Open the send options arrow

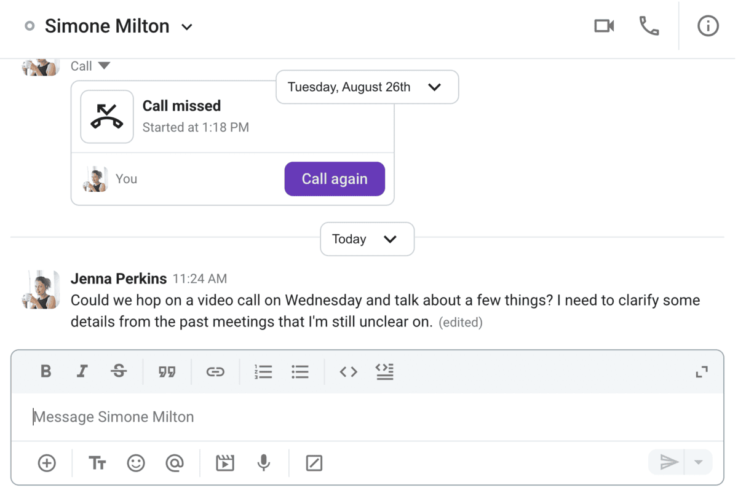(x=698, y=462)
